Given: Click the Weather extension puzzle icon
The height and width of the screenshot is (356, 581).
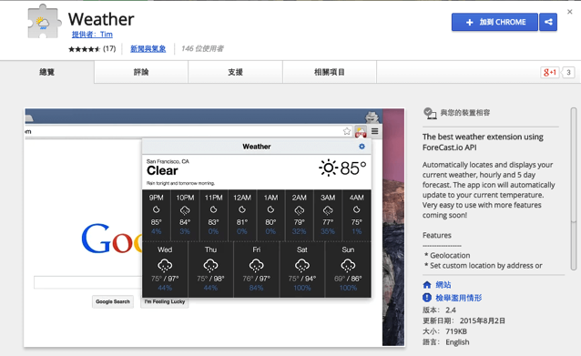Looking at the screenshot, I should click(44, 22).
